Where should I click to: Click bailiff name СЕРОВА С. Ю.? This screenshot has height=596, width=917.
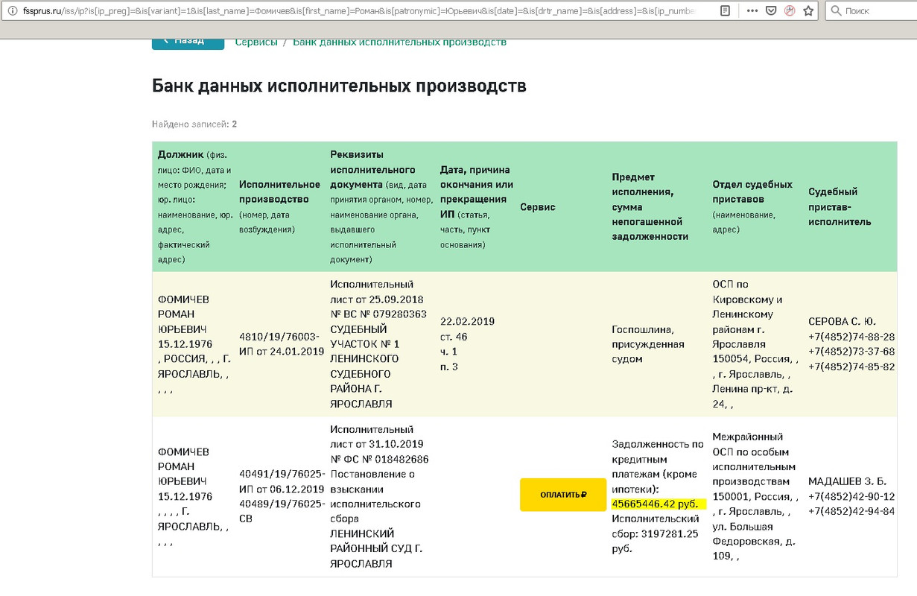842,322
